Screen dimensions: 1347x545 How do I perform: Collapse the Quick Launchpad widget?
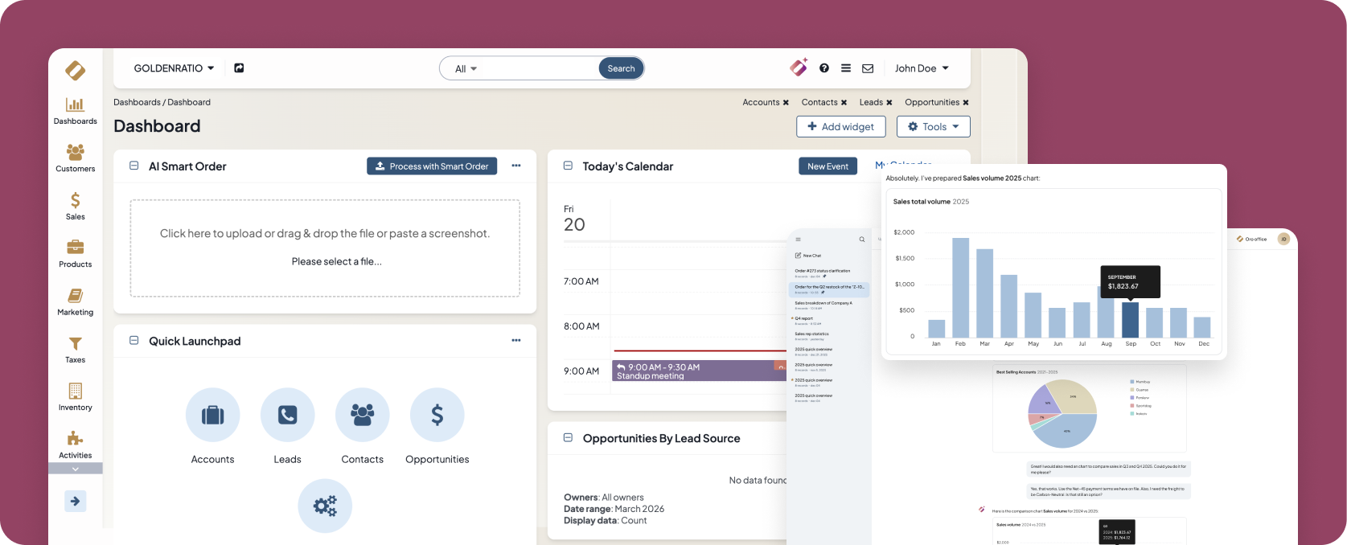tap(134, 341)
